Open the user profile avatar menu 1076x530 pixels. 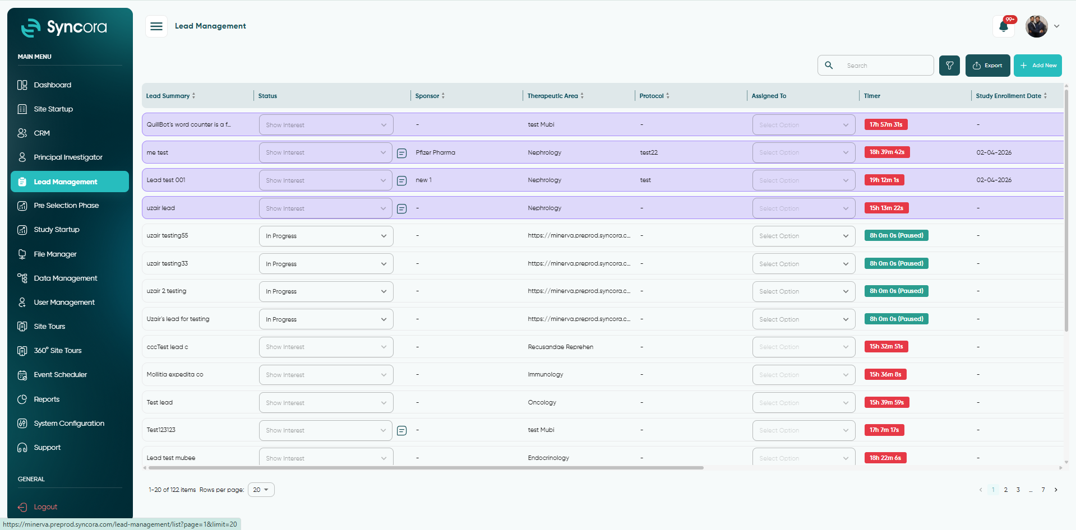coord(1037,26)
